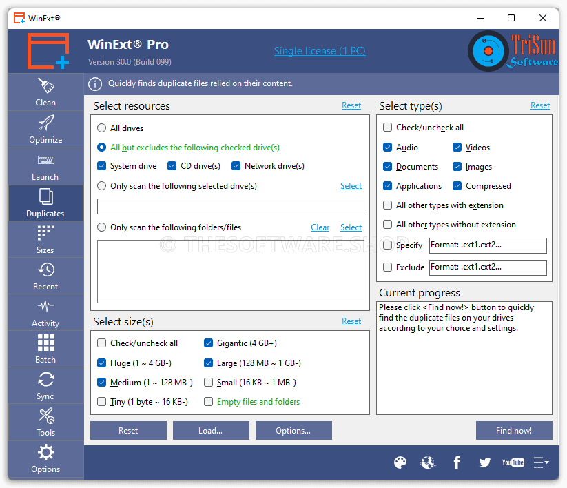Uncheck Huge (1 ~ 4 GB-) size
This screenshot has width=567, height=488.
click(x=101, y=363)
